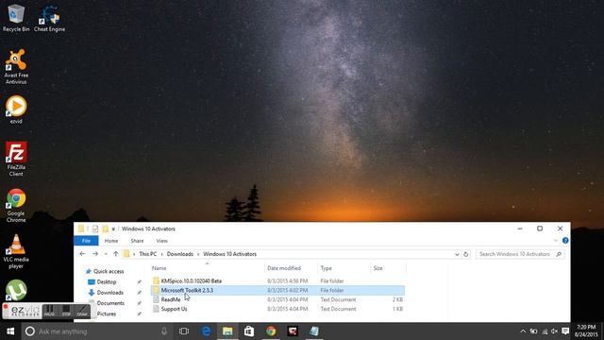Select the Microsoft Toolkit 2.5.3 folder

point(277,290)
